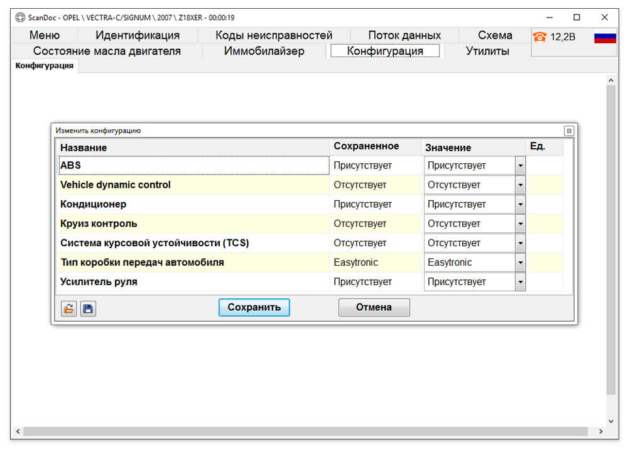
Task: Click the floppy disk save icon
Action: pyautogui.click(x=88, y=308)
